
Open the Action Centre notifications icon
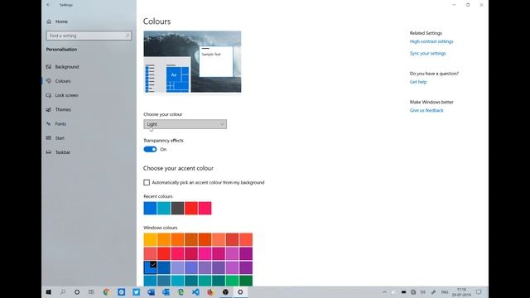pos(479,292)
